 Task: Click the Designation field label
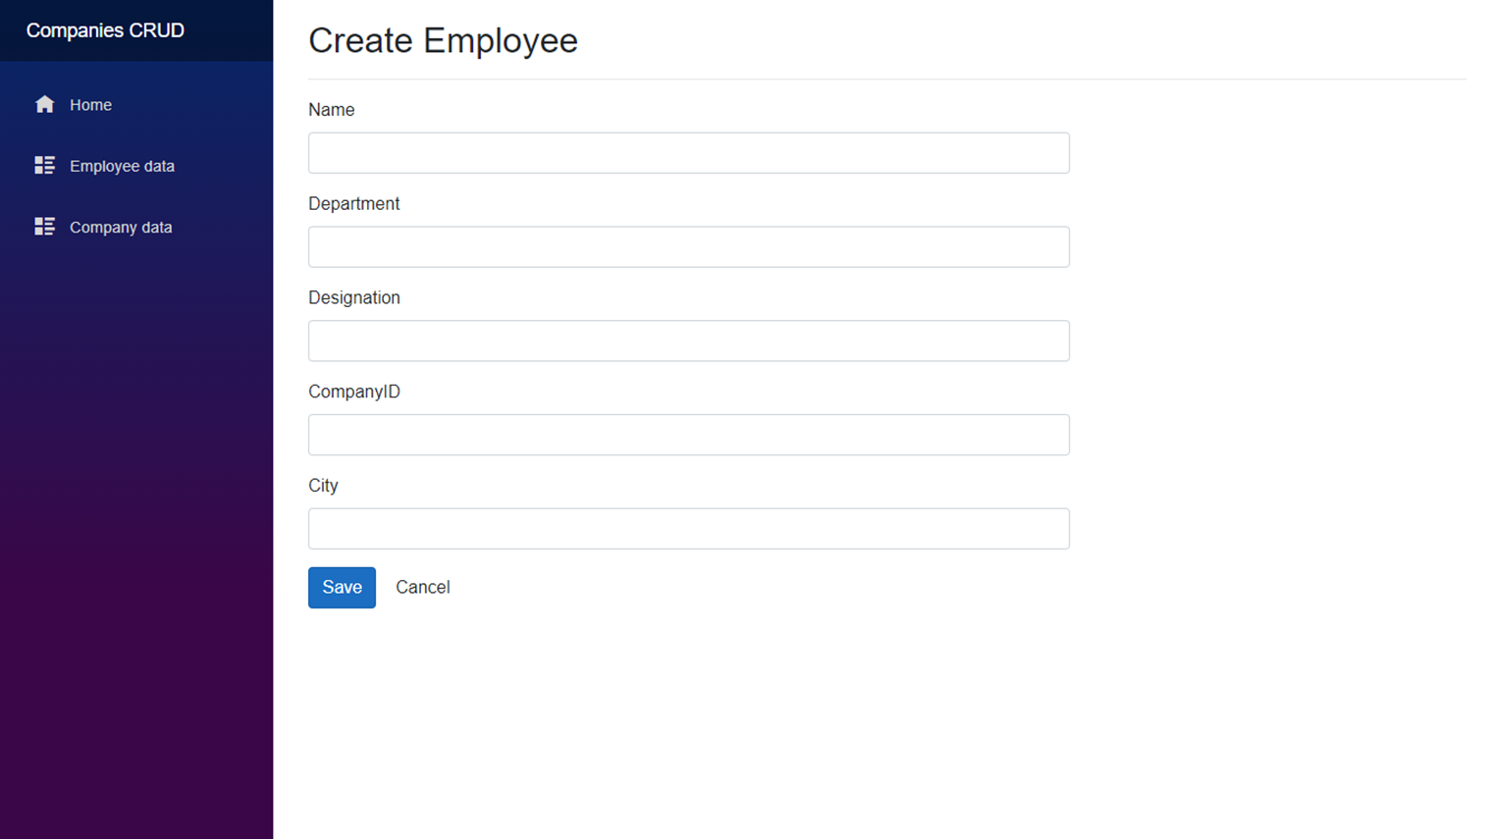click(353, 297)
